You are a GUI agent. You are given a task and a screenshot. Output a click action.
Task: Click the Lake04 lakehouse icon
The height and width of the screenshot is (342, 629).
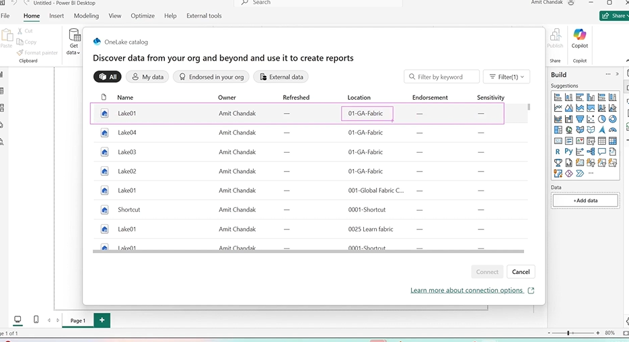(104, 133)
